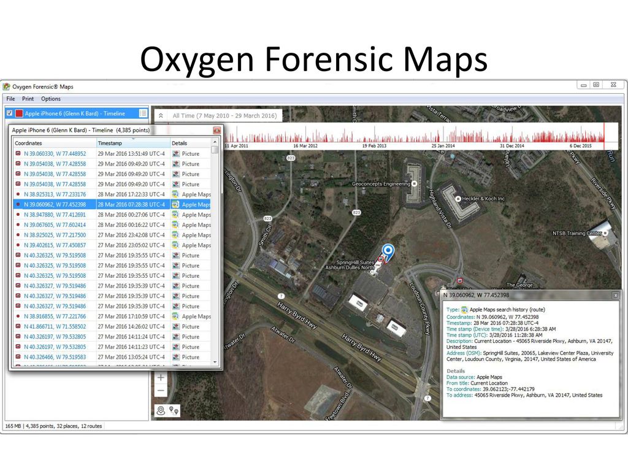Click the Apple Maps icon in the 17:22:33 row
The height and width of the screenshot is (471, 628).
[x=175, y=194]
